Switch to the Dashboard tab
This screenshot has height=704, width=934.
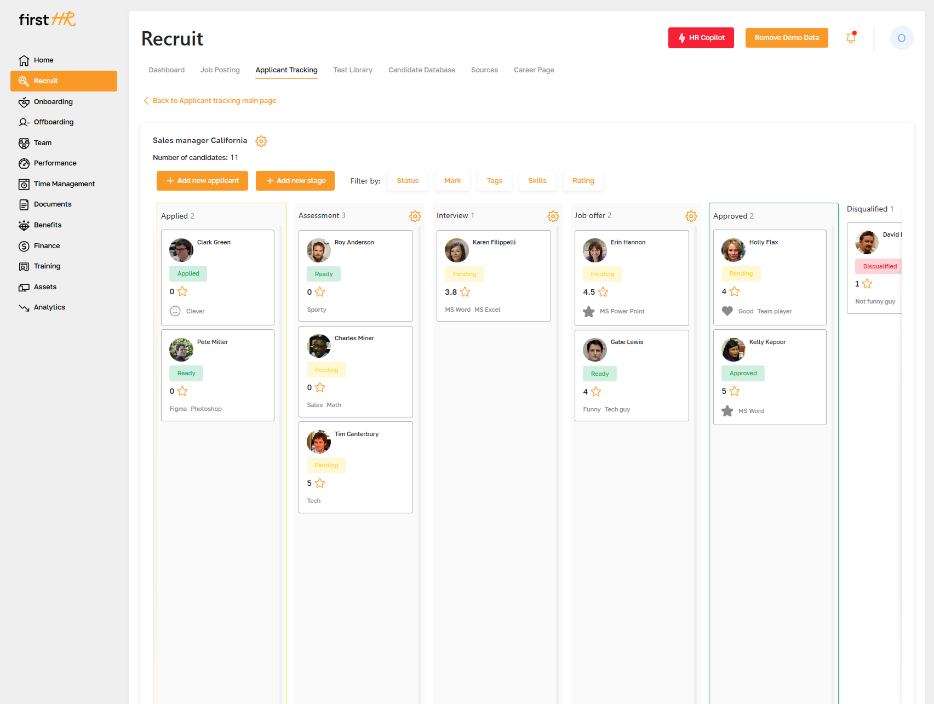[x=167, y=70]
